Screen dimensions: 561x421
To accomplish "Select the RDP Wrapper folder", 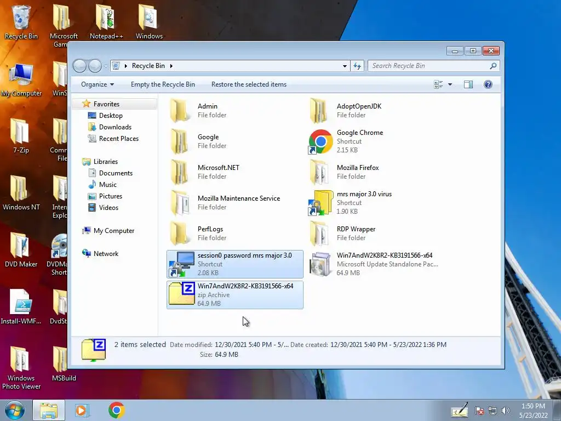I will pyautogui.click(x=374, y=234).
